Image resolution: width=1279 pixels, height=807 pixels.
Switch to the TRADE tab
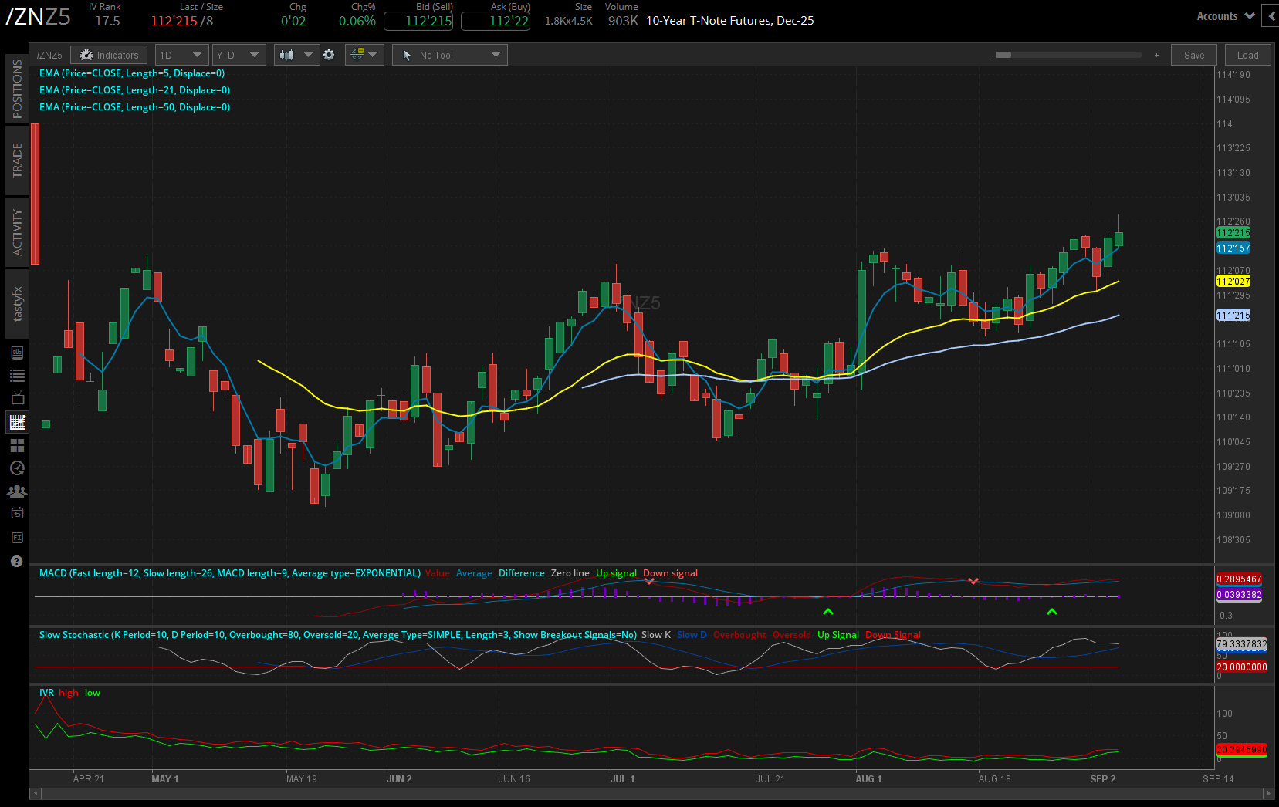(x=16, y=160)
